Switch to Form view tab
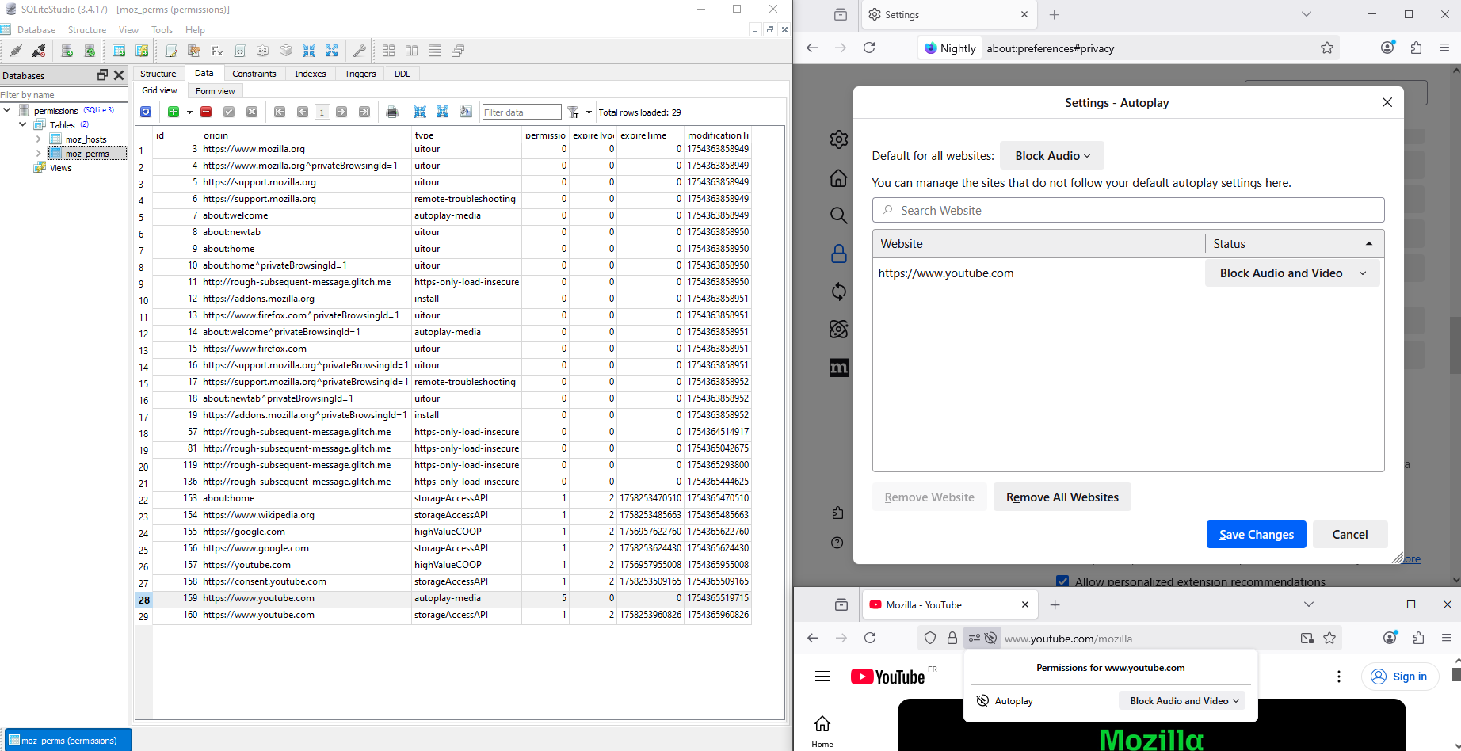 pyautogui.click(x=215, y=91)
